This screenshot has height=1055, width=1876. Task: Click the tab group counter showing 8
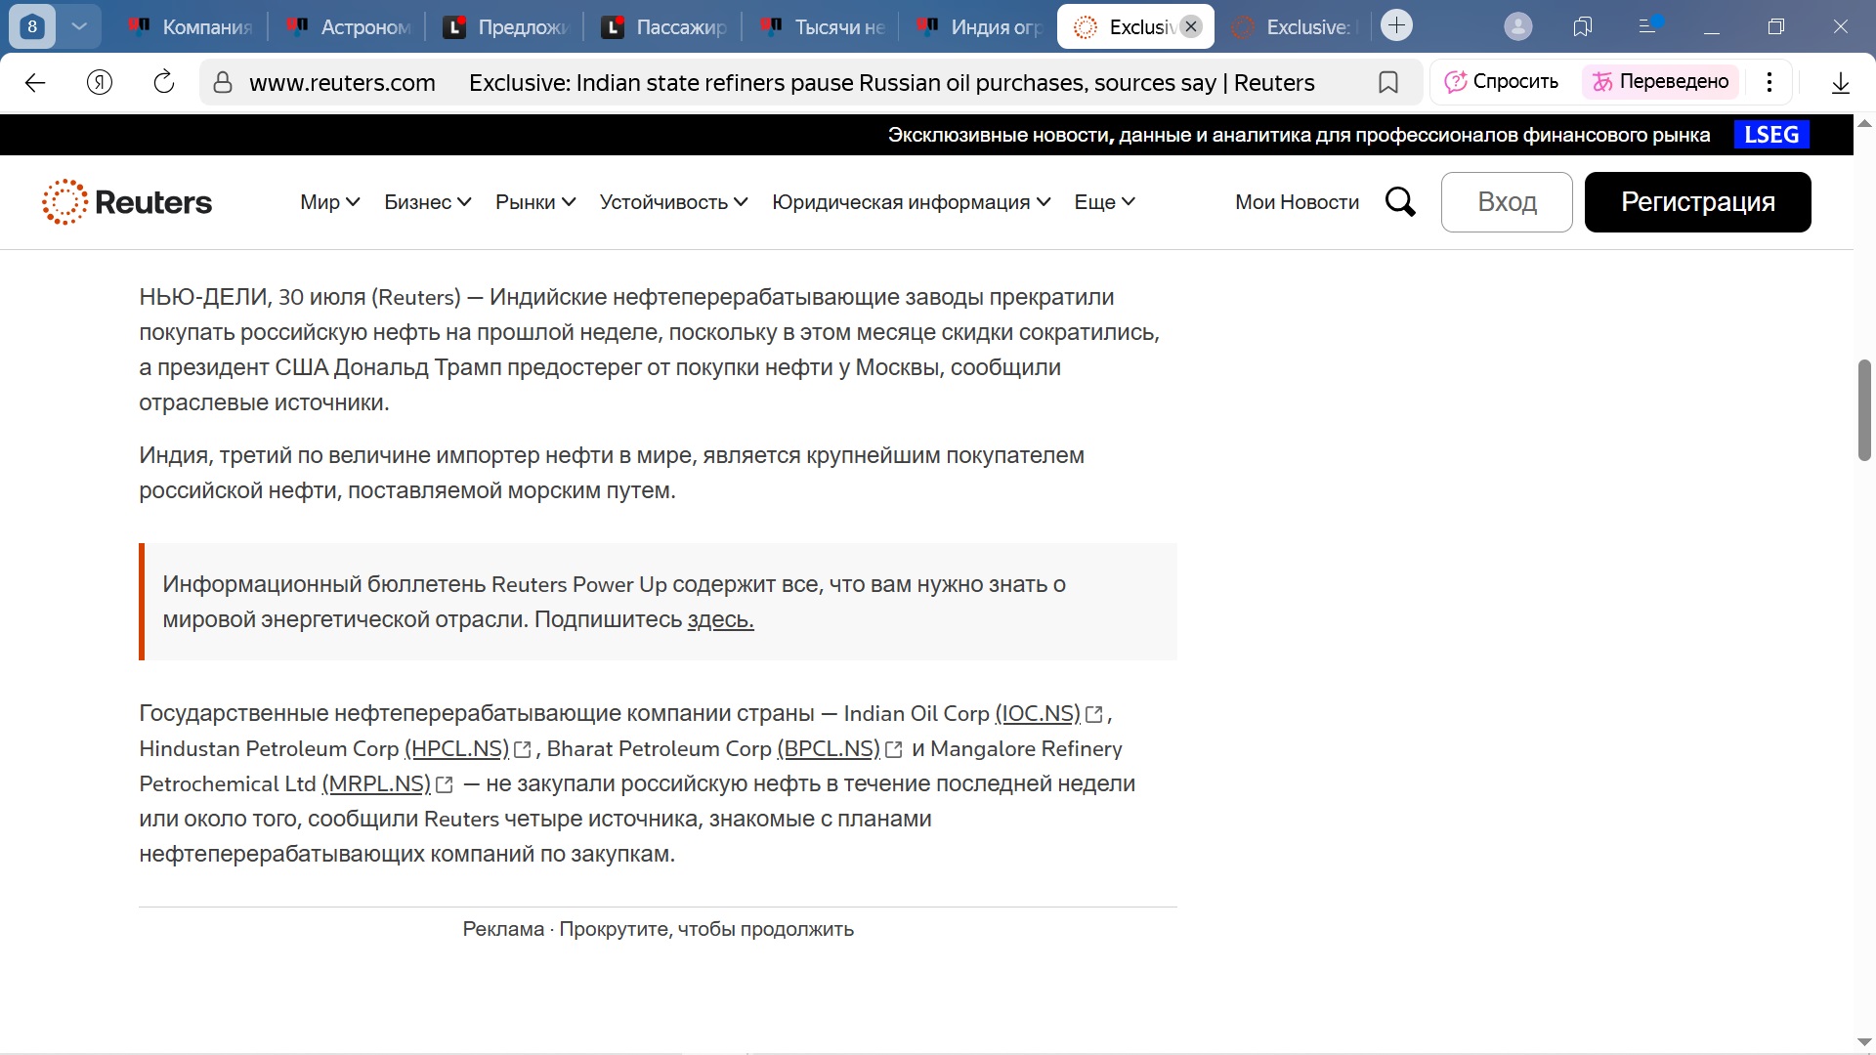[x=32, y=26]
